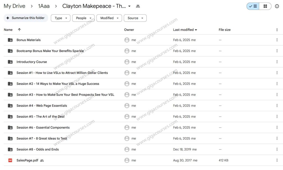
Task: Switch to grid view layout
Action: coord(265,6)
